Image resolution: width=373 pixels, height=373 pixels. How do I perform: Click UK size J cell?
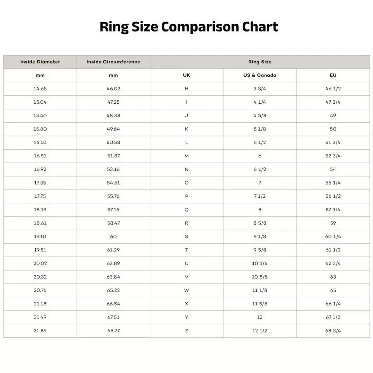186,116
